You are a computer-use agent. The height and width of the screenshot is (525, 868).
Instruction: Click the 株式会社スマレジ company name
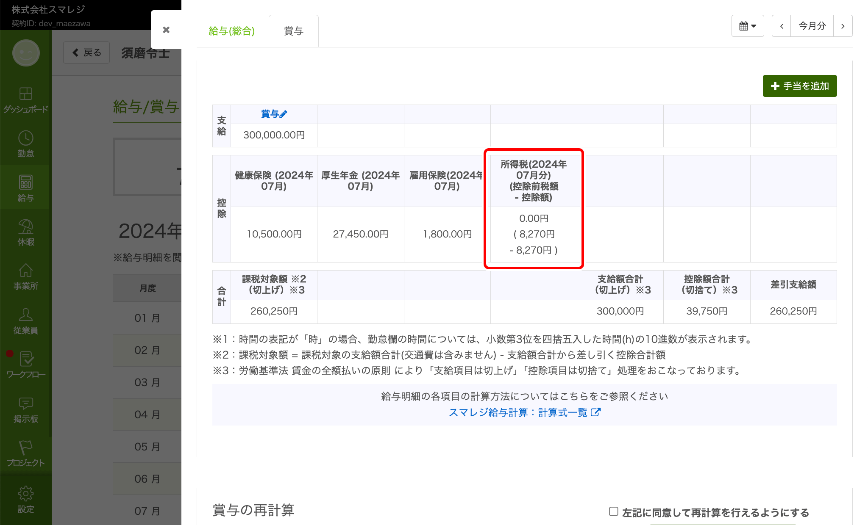(x=48, y=9)
